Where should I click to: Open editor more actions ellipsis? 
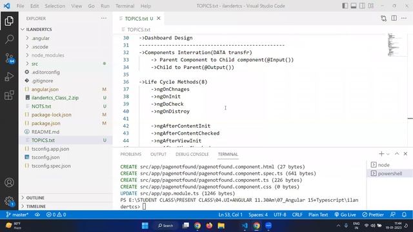pos(404,18)
